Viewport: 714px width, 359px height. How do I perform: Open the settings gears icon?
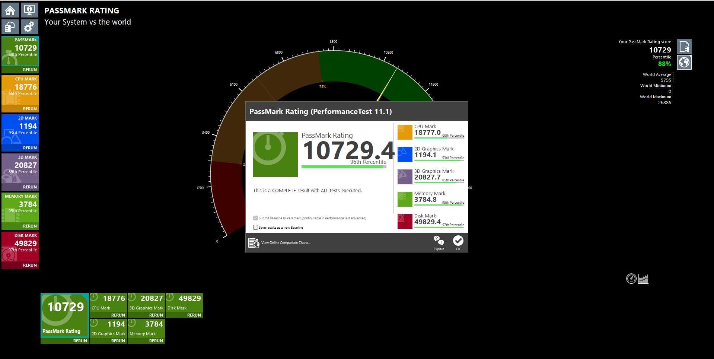(29, 27)
